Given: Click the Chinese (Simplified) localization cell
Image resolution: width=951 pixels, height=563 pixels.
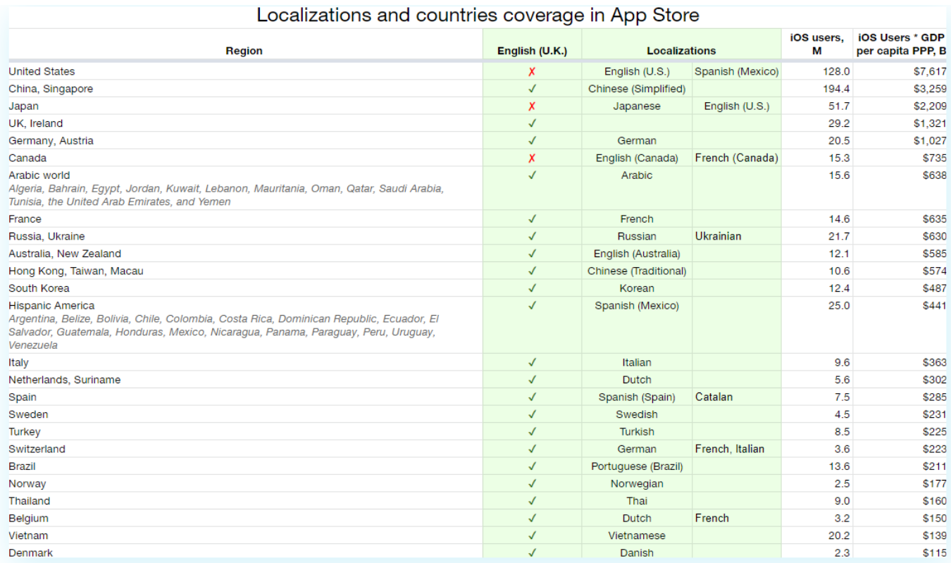Looking at the screenshot, I should tap(636, 89).
